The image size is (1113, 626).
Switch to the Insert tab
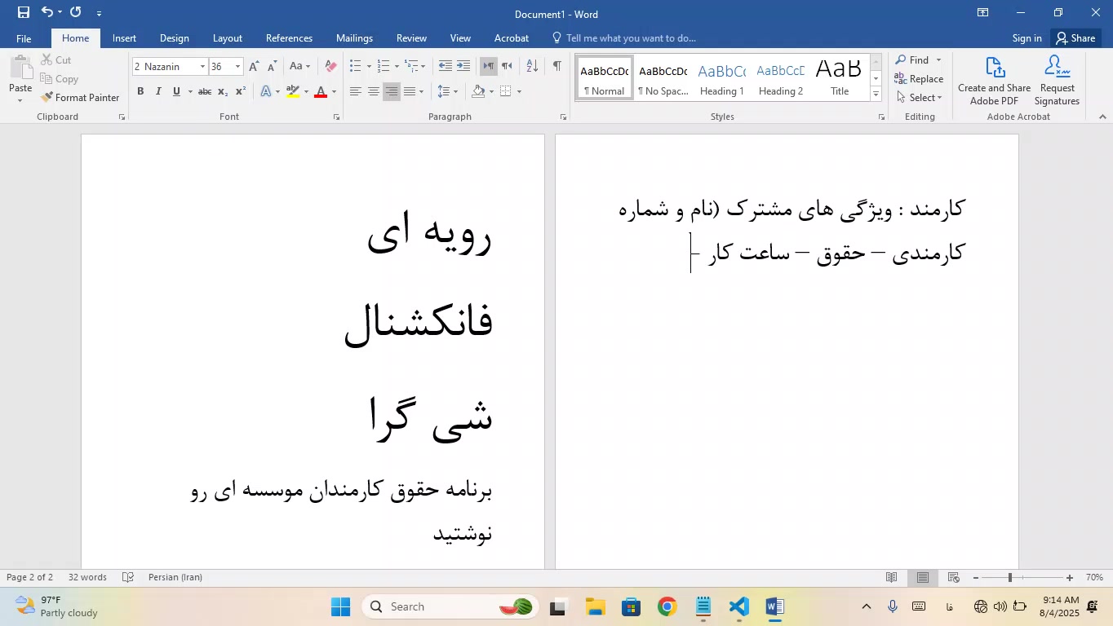(124, 38)
